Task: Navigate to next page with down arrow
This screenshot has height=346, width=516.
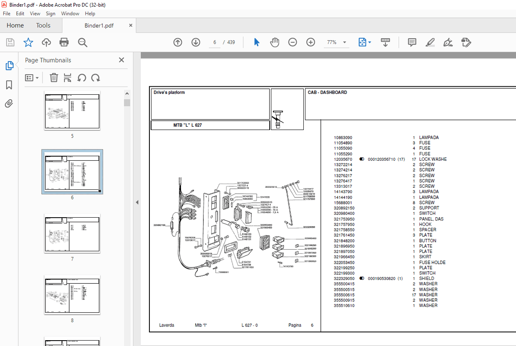Action: 196,42
